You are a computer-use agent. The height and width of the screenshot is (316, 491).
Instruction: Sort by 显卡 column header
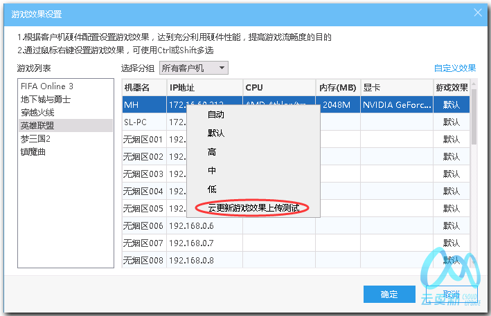pyautogui.click(x=397, y=88)
